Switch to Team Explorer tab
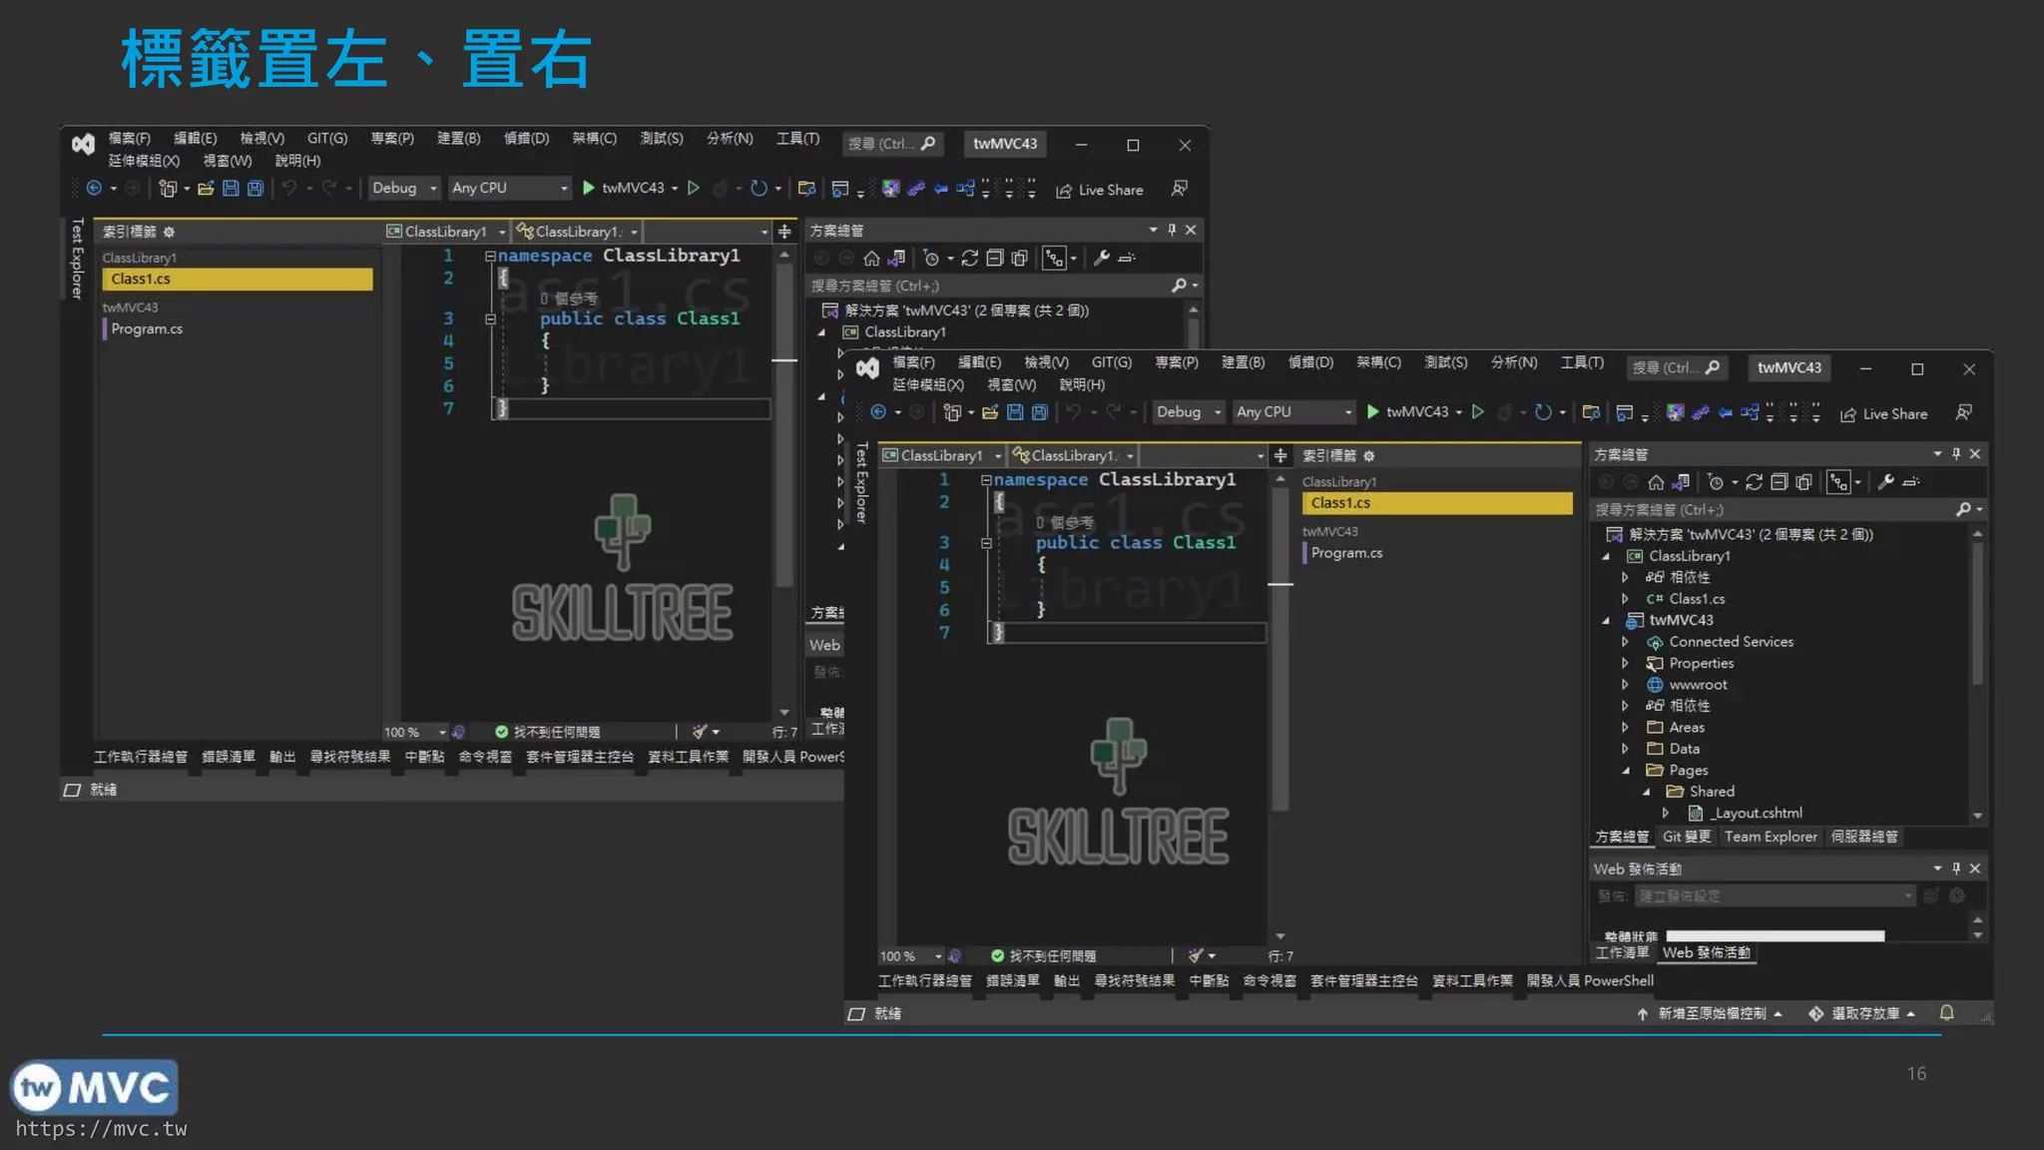Image resolution: width=2044 pixels, height=1150 pixels. pos(1770,837)
